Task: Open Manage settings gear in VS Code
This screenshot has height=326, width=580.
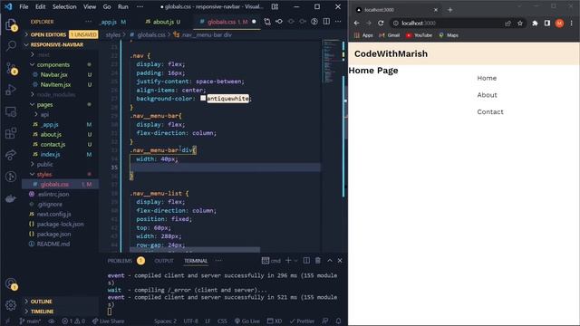Action: (x=11, y=305)
